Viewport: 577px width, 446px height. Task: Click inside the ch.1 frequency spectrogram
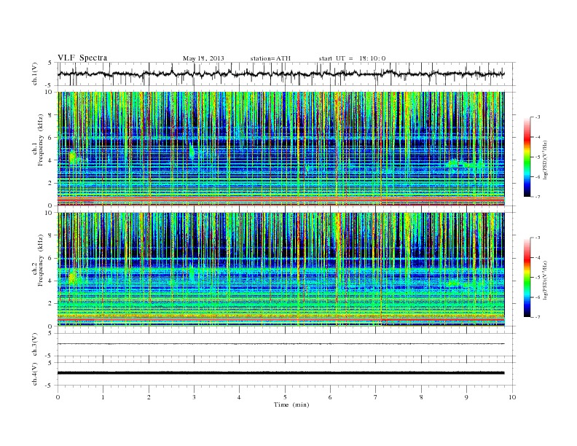[280, 149]
